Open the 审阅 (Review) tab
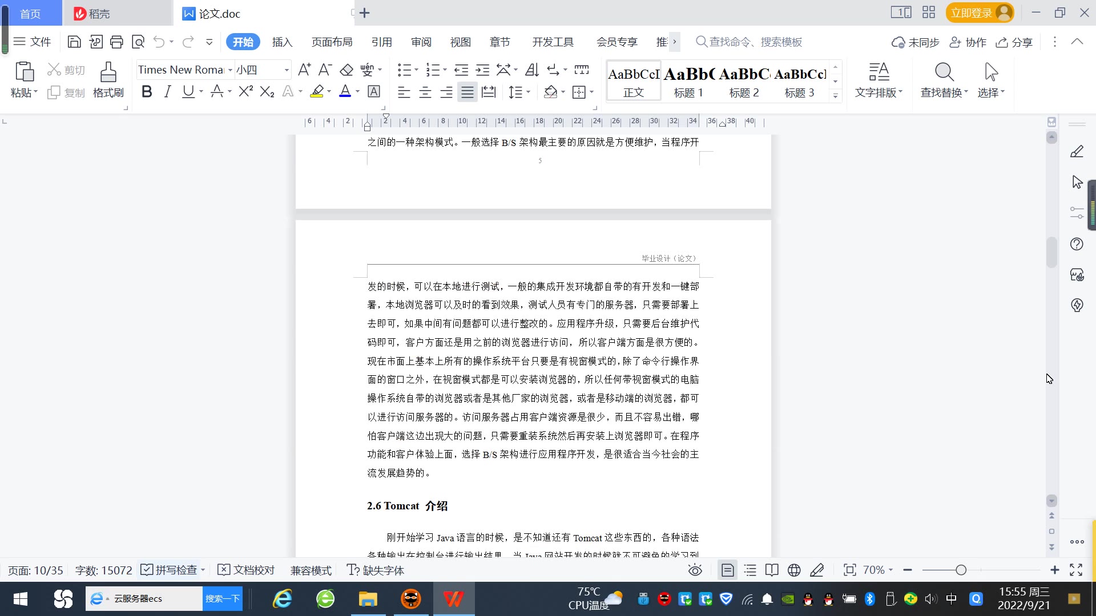 421,42
